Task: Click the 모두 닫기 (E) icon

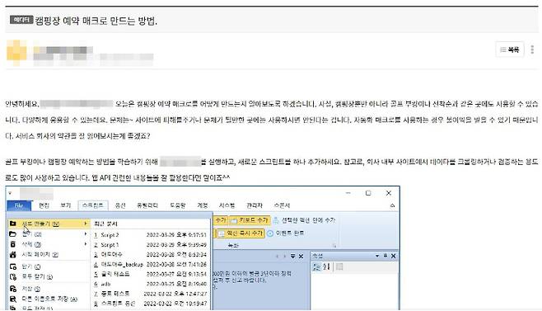Action: pyautogui.click(x=13, y=276)
